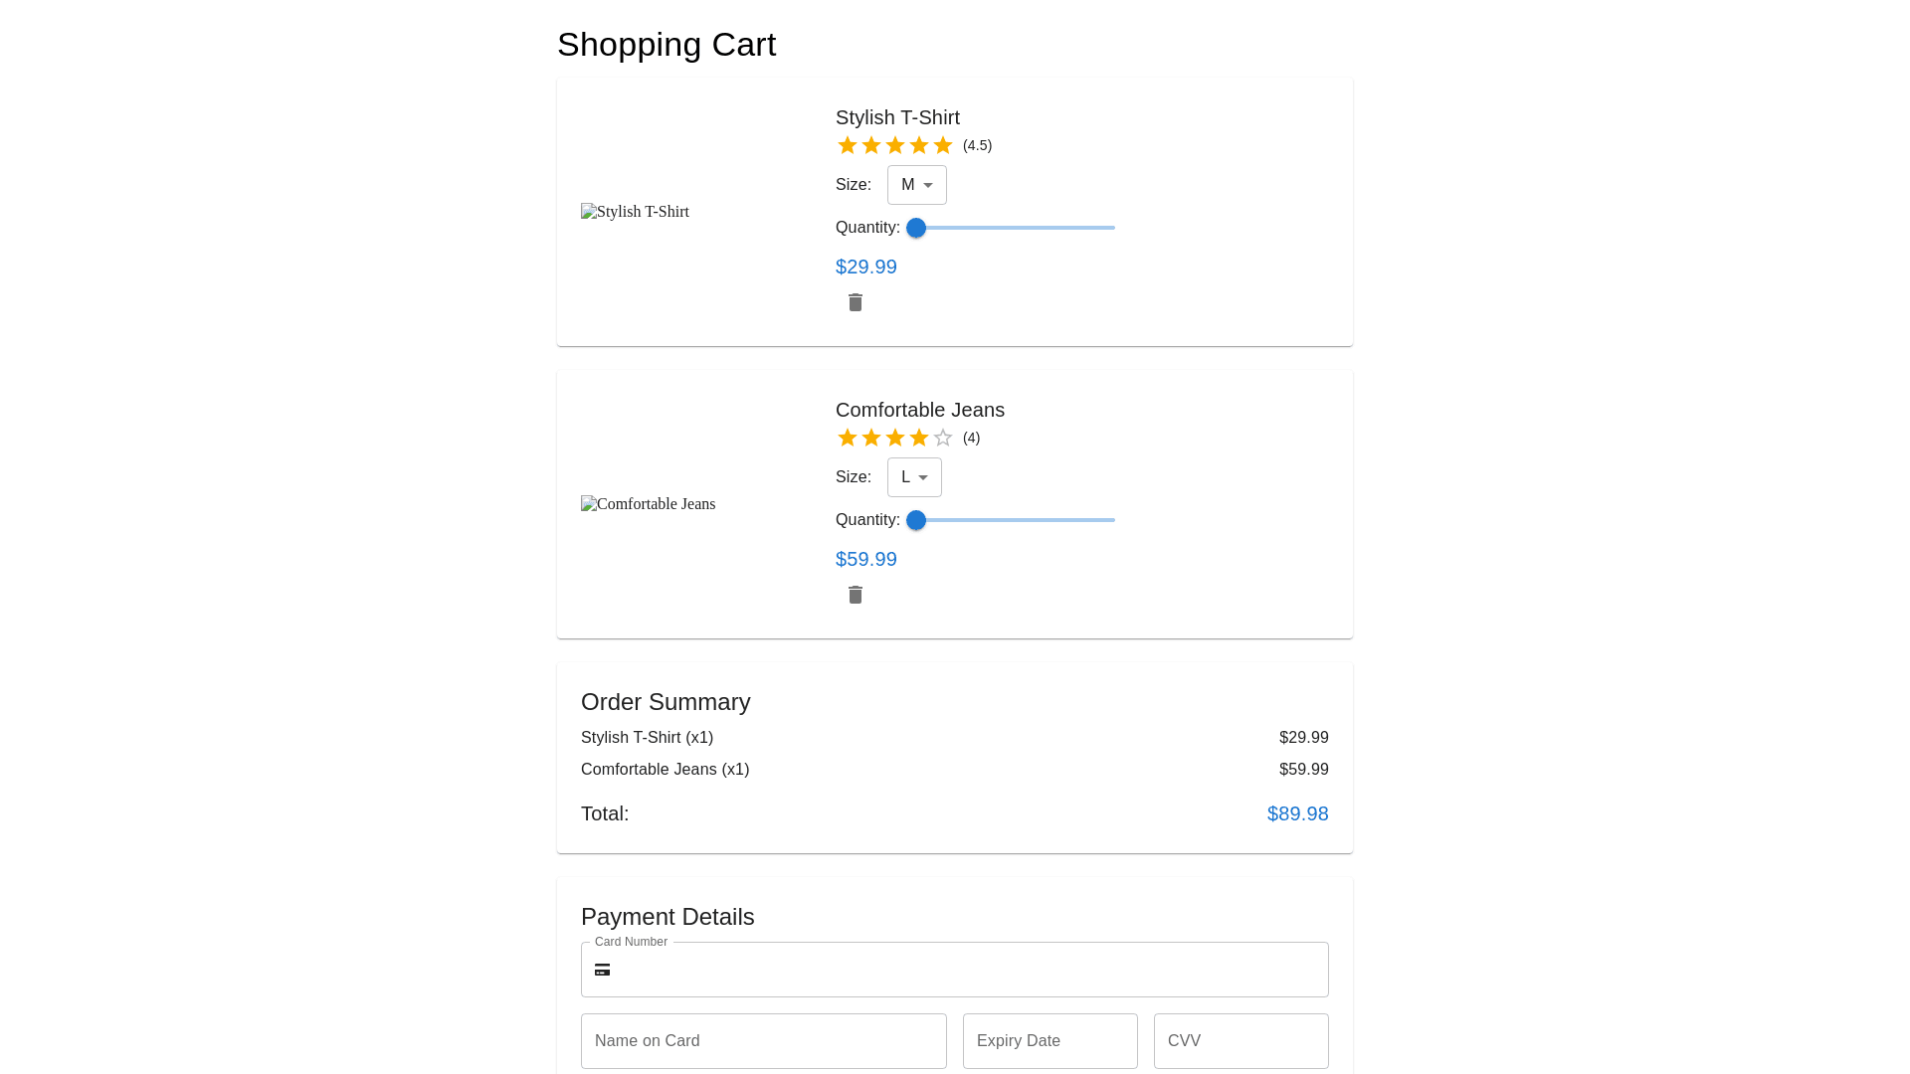
Task: Click the $89.98 order total amount
Action: click(x=1297, y=813)
